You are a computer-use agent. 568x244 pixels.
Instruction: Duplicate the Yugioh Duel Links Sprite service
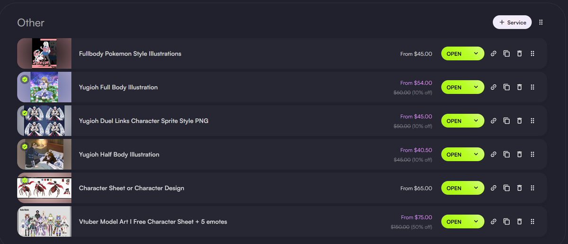506,121
